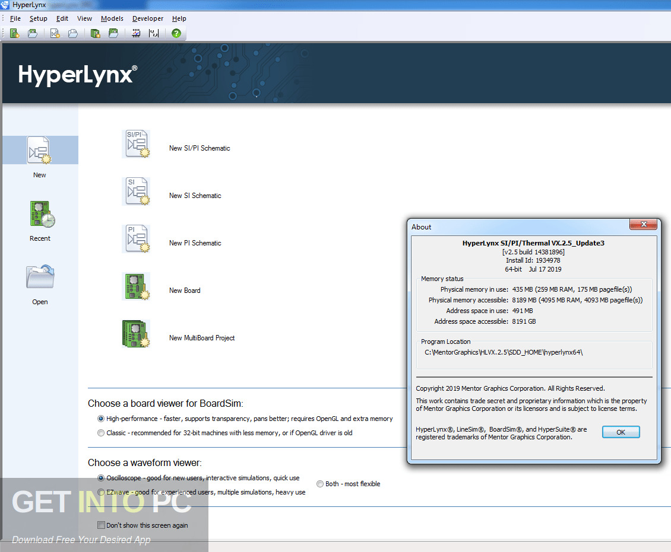This screenshot has height=552, width=671.
Task: Click the New SI Schematic label
Action: 195,196
